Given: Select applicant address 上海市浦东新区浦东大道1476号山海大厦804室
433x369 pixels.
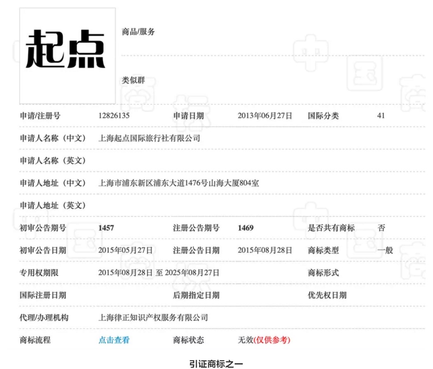Looking at the screenshot, I should (x=179, y=183).
